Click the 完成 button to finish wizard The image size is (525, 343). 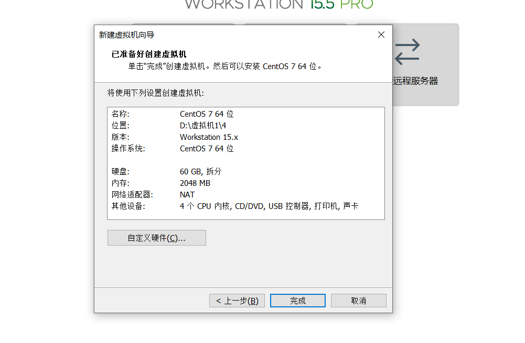pos(298,301)
